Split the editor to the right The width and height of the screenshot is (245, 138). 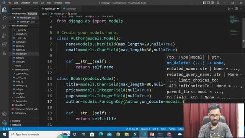pos(236,8)
